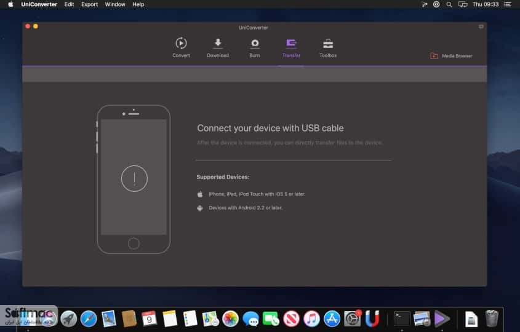Open Calendar from the Dock
Viewport: 520px width, 332px height.
click(x=150, y=318)
